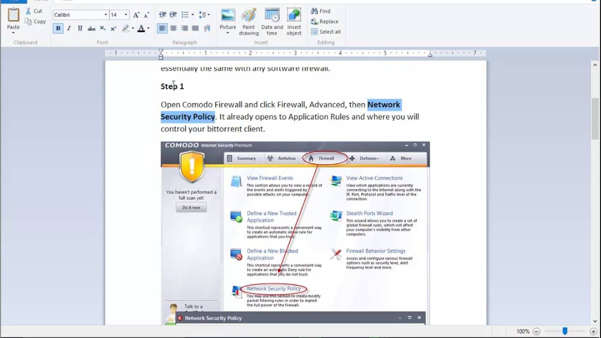Image resolution: width=601 pixels, height=338 pixels.
Task: Expand the bullet list style arrow
Action: [x=193, y=15]
